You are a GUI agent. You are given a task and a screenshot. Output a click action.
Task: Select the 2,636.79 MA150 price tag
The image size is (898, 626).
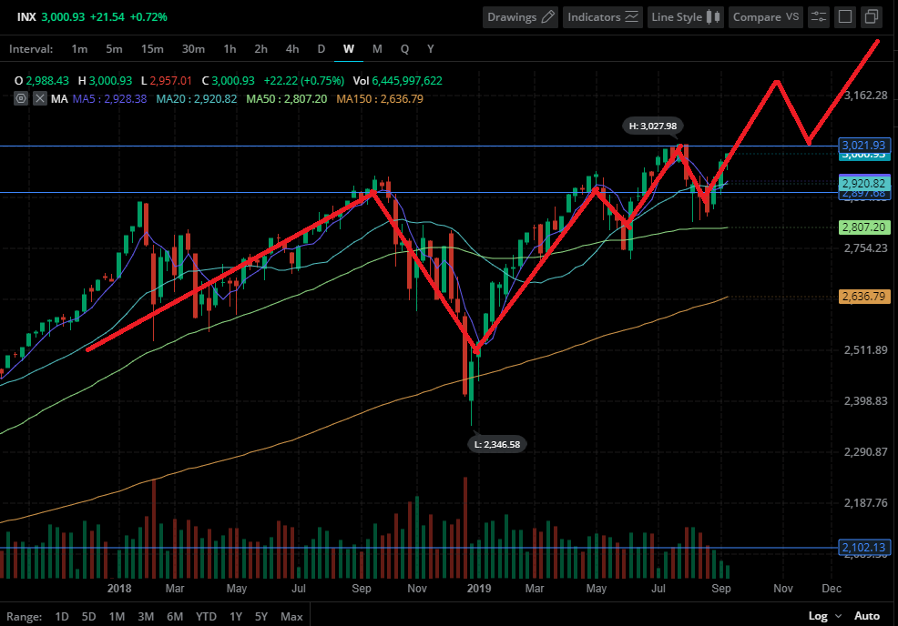pyautogui.click(x=864, y=297)
